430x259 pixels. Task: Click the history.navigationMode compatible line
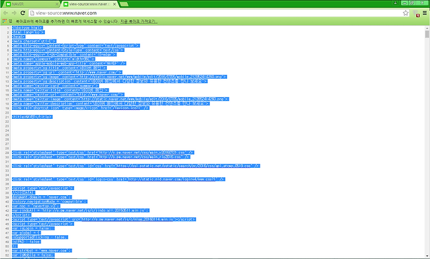click(x=50, y=202)
